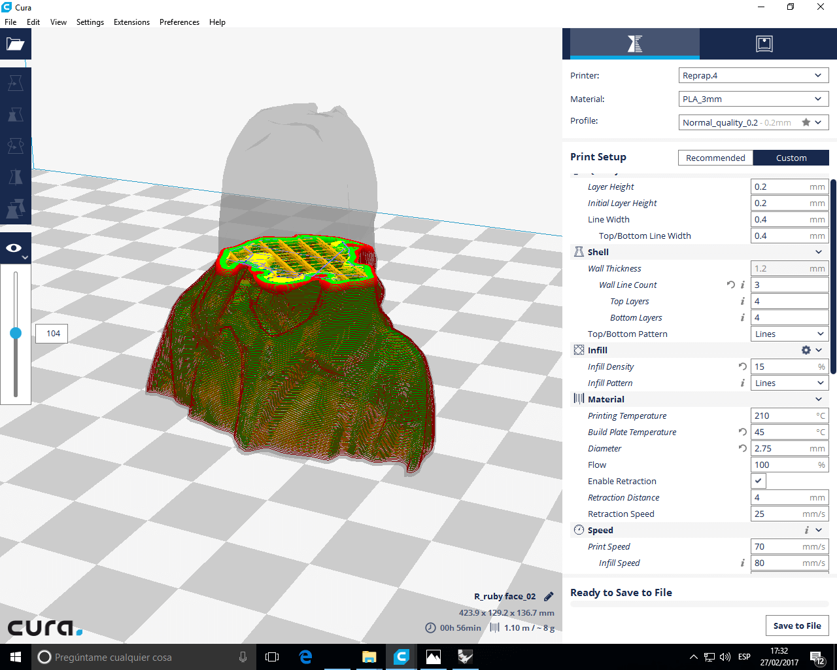
Task: Uncheck the Enable Retraction checkbox
Action: pos(758,481)
